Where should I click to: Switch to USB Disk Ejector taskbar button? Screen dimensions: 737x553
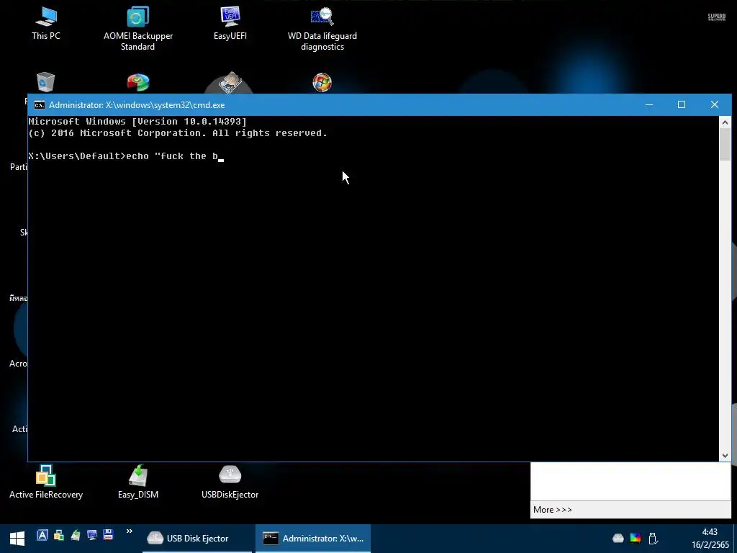tap(197, 539)
